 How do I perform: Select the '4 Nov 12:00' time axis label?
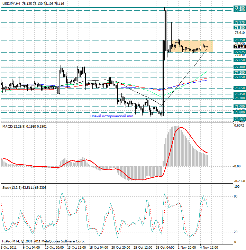(209, 247)
